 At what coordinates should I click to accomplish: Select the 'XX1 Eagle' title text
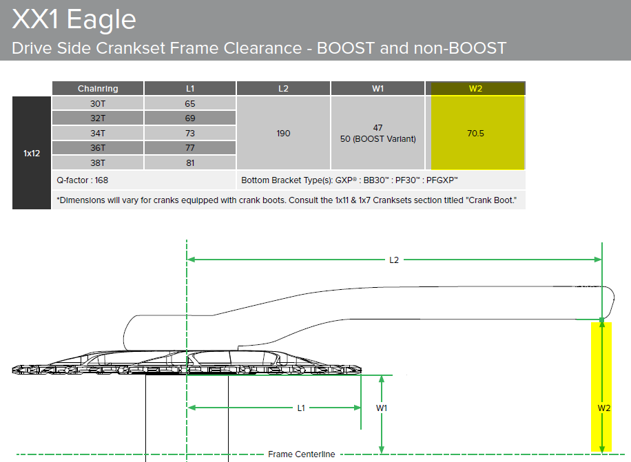coord(74,20)
